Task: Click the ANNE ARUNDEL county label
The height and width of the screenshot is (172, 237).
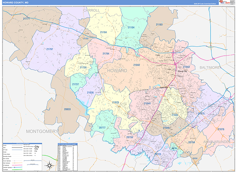Action: point(217,142)
